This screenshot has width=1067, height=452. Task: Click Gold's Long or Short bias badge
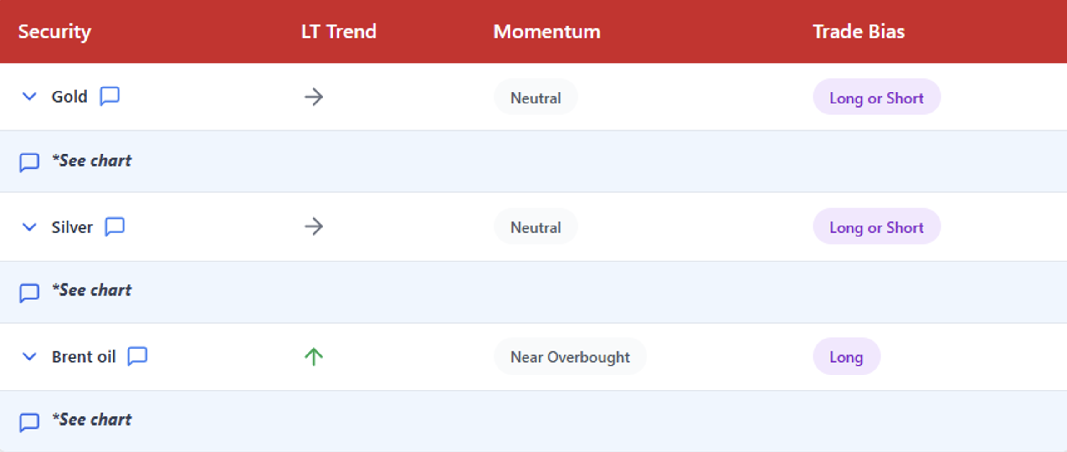pyautogui.click(x=877, y=98)
